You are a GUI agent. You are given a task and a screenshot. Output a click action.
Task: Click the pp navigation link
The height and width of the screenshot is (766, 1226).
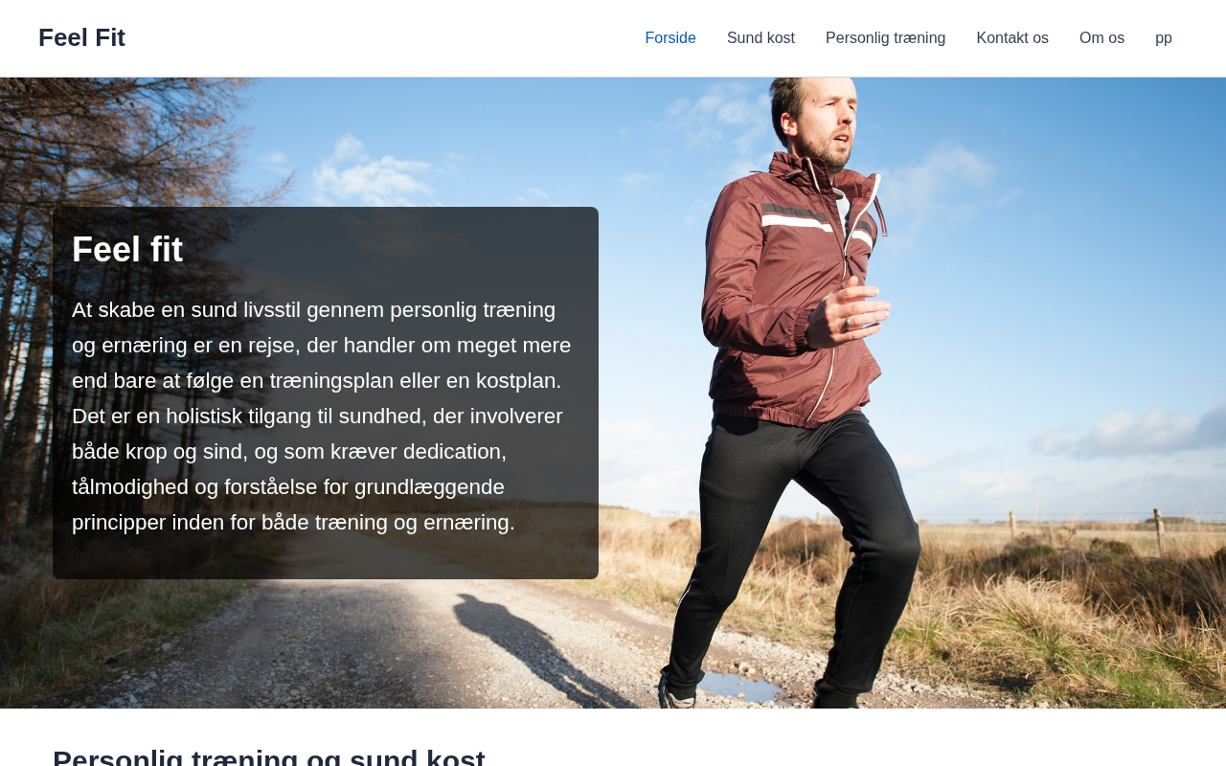coord(1164,38)
